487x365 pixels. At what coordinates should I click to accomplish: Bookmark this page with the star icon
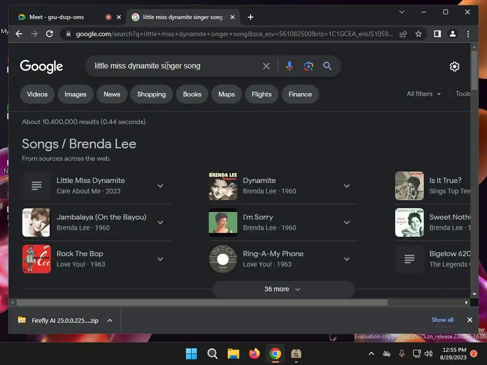[x=419, y=34]
